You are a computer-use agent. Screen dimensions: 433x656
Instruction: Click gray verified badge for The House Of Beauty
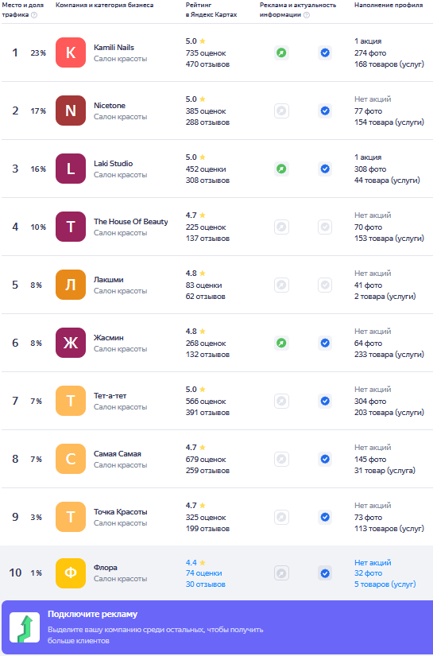325,227
